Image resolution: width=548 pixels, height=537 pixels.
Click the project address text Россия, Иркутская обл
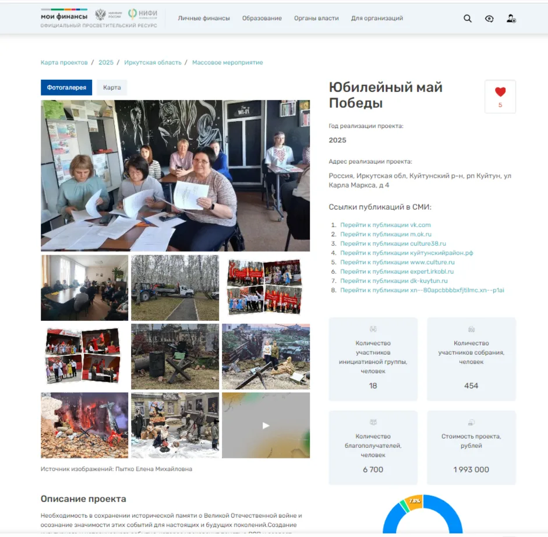[x=420, y=181]
